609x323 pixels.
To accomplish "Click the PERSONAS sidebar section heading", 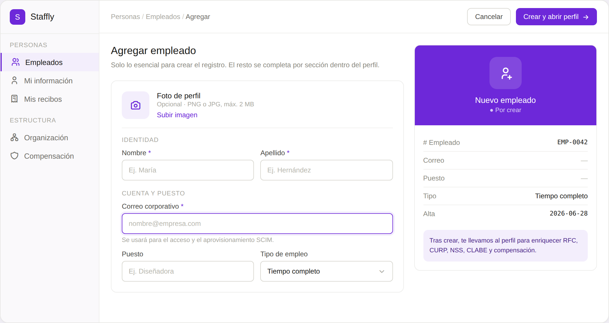I will (28, 45).
